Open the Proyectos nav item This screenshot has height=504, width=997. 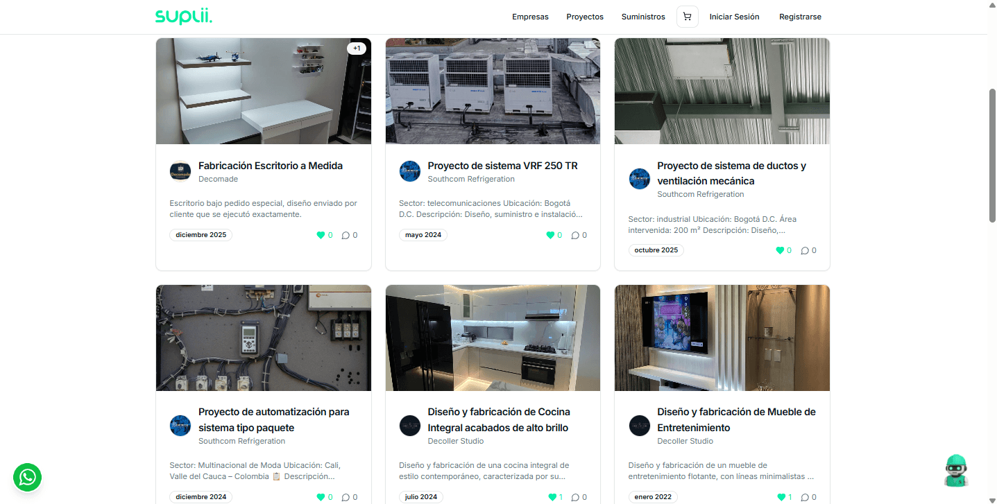coord(585,17)
